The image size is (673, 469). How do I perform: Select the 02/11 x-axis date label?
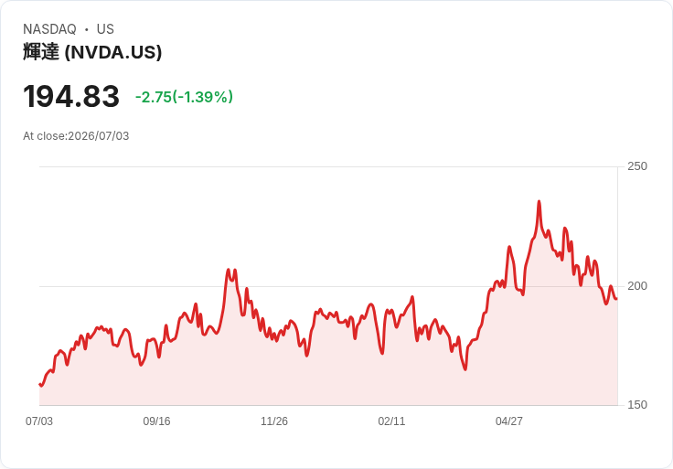391,421
